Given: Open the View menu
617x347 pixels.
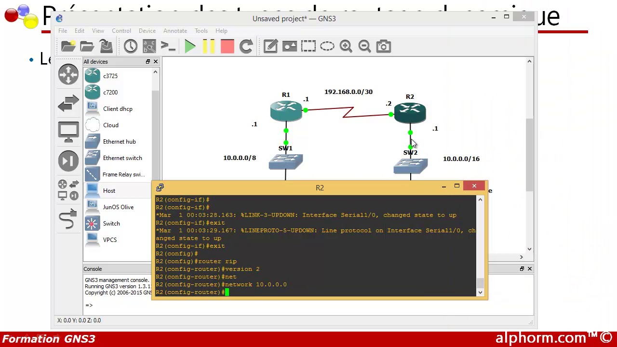Looking at the screenshot, I should (98, 31).
